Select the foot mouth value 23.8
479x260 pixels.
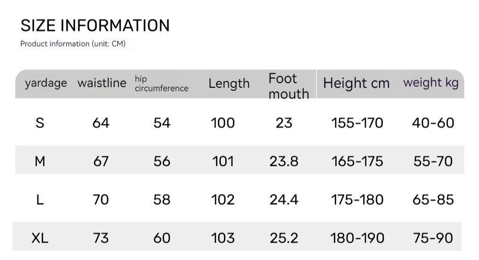coord(284,161)
